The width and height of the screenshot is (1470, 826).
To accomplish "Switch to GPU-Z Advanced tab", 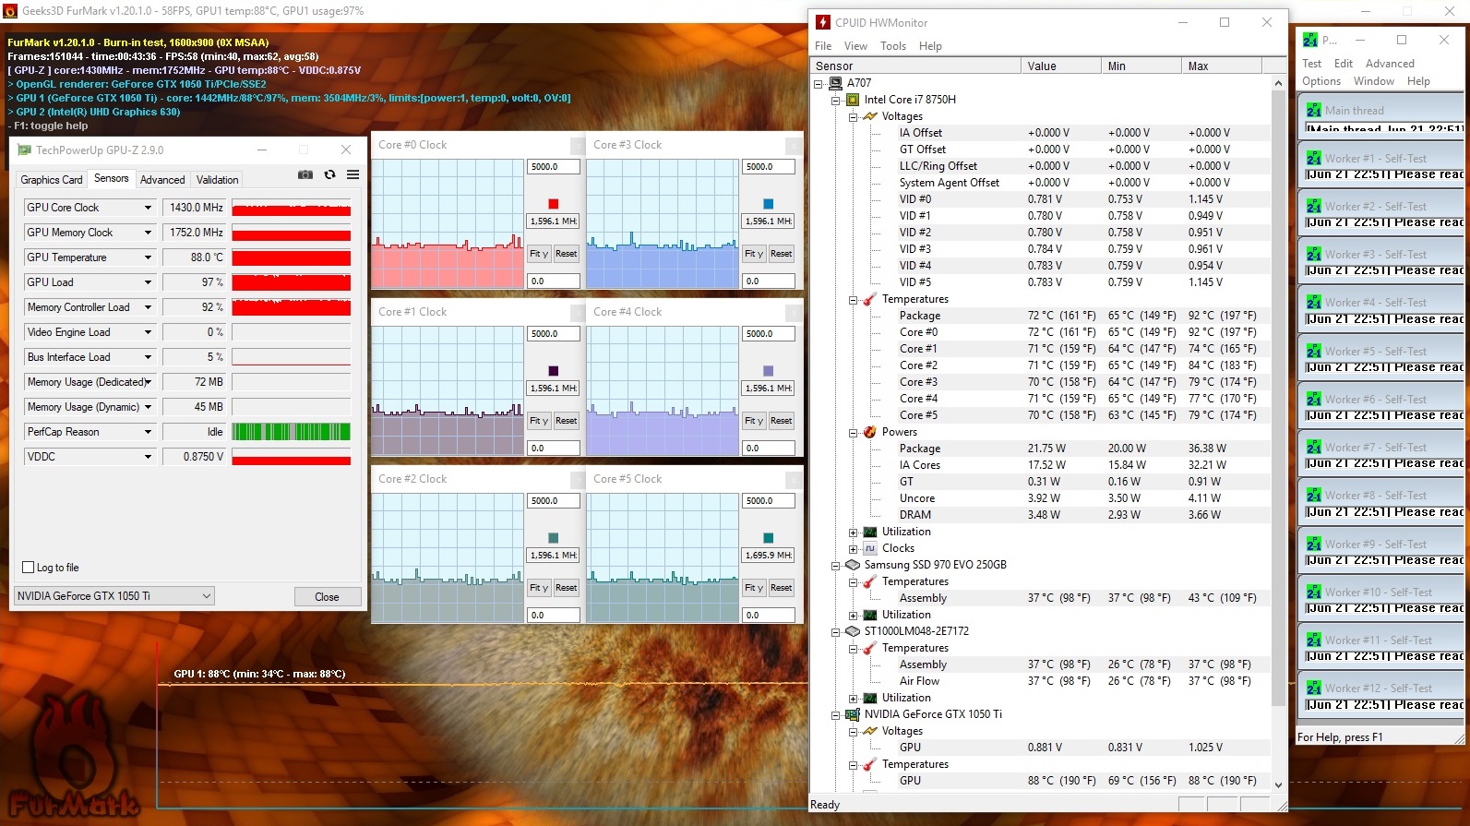I will coord(162,180).
